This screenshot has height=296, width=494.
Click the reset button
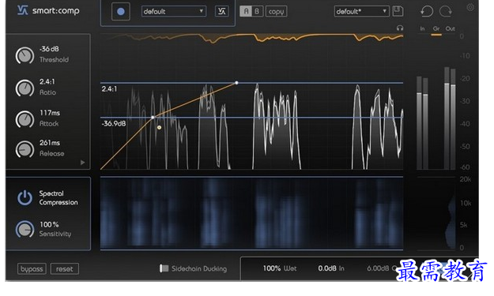click(65, 269)
